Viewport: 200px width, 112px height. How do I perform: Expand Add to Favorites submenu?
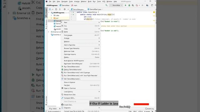tap(81, 45)
